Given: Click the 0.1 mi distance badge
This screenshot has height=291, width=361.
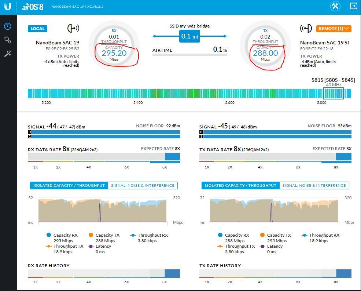Looking at the screenshot, I should (x=189, y=36).
